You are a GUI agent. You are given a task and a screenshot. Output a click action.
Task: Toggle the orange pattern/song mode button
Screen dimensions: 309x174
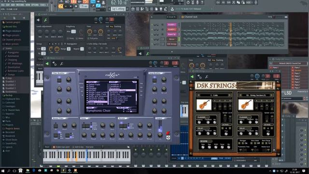pos(61,6)
